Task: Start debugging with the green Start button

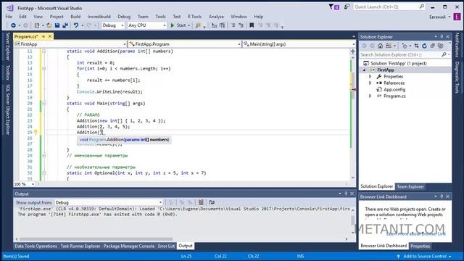Action: tap(178, 25)
